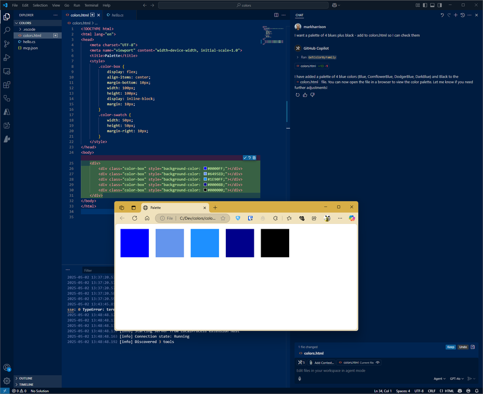The height and width of the screenshot is (394, 483).
Task: Click the Undo button
Action: (463, 347)
